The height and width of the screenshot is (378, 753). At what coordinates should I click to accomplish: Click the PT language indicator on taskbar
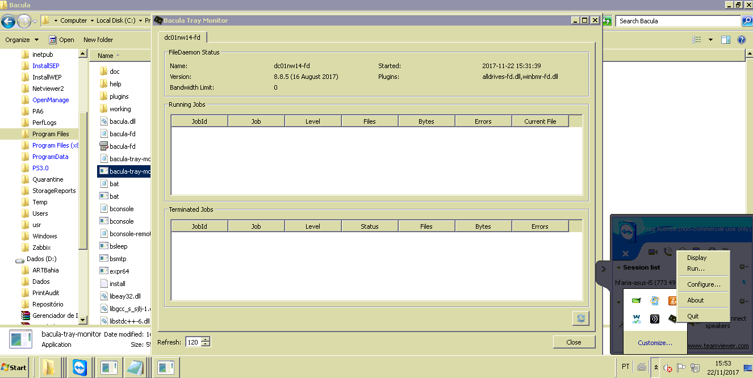(x=625, y=367)
